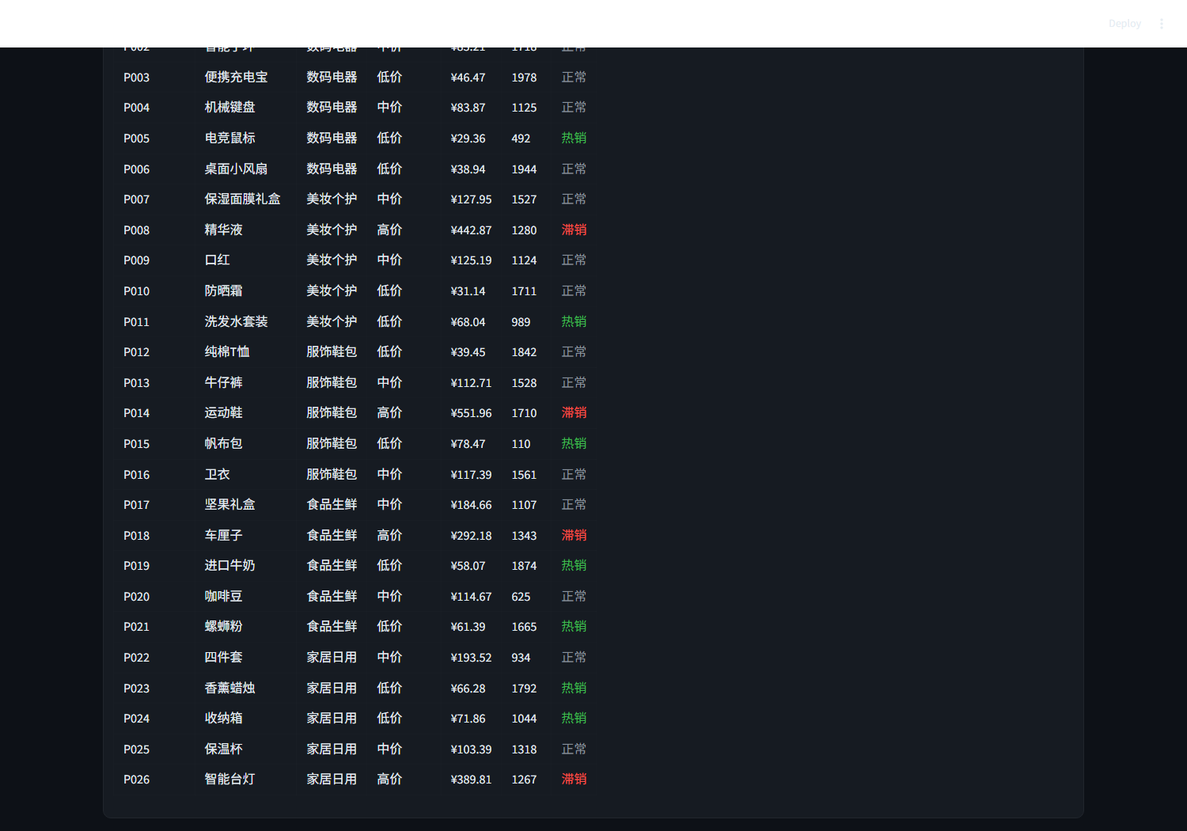Viewport: 1187px width, 831px height.
Task: Click price ¥193.52
Action: point(471,658)
